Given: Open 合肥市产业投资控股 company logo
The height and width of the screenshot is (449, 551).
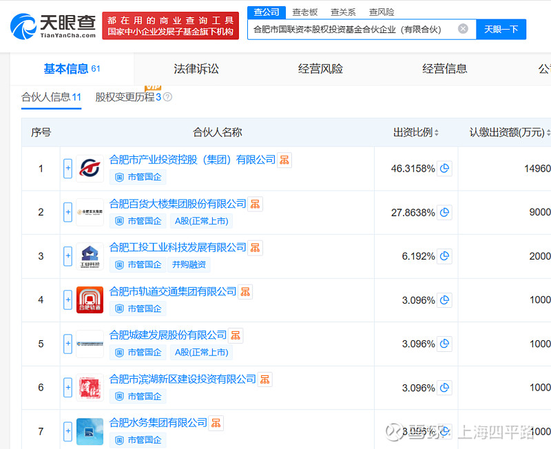Looking at the screenshot, I should 90,168.
